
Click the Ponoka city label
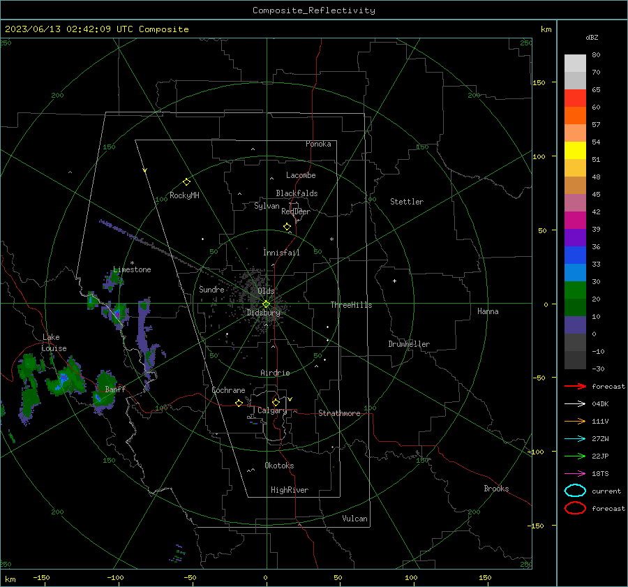[318, 144]
